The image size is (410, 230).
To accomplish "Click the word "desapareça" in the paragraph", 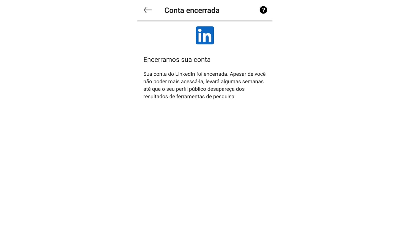I will [x=221, y=89].
